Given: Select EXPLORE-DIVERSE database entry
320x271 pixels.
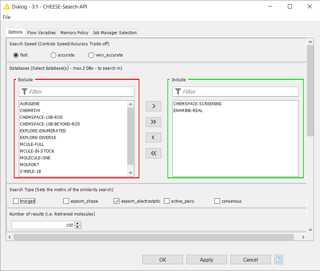Looking at the screenshot, I should tap(73, 137).
